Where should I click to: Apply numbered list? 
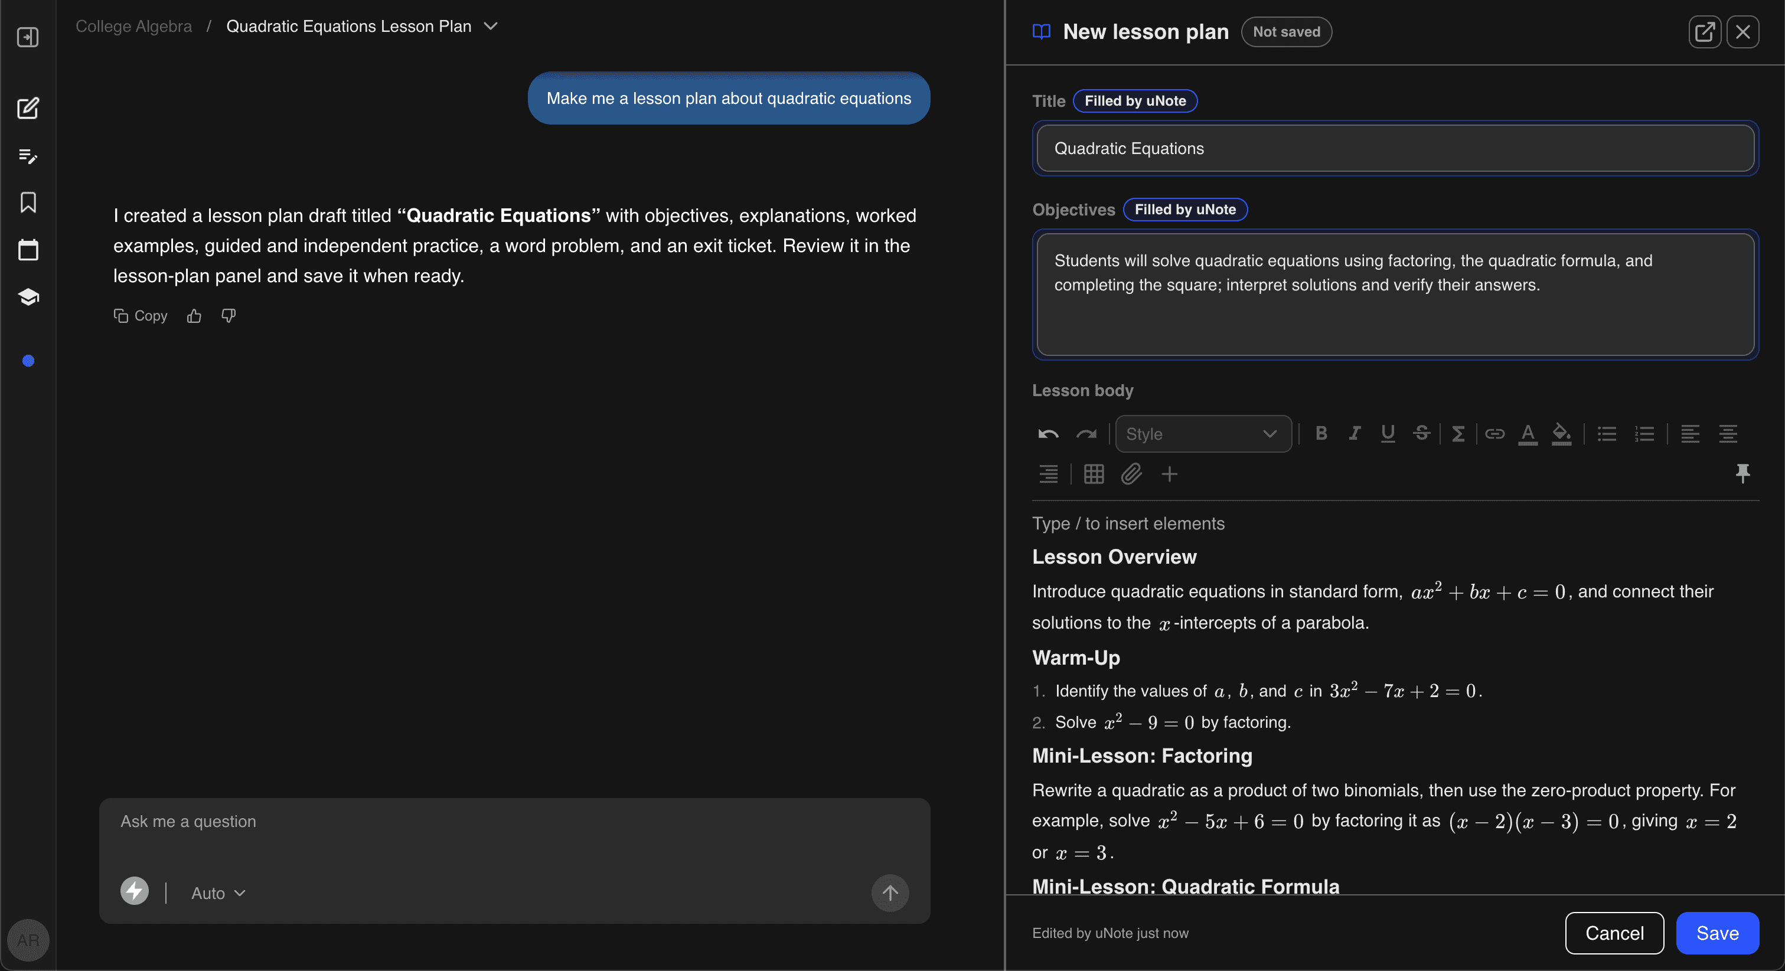pyautogui.click(x=1644, y=434)
